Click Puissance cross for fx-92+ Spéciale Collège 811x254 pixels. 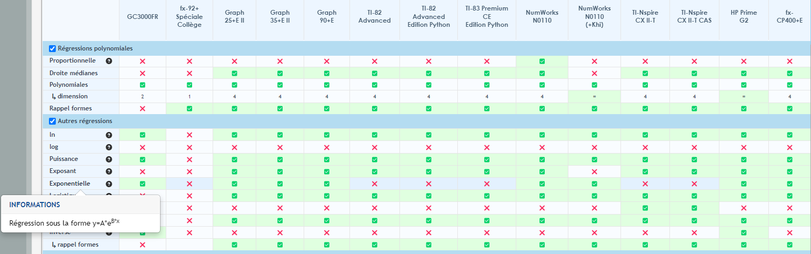point(189,159)
